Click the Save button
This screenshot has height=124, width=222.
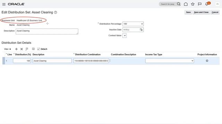(188, 12)
